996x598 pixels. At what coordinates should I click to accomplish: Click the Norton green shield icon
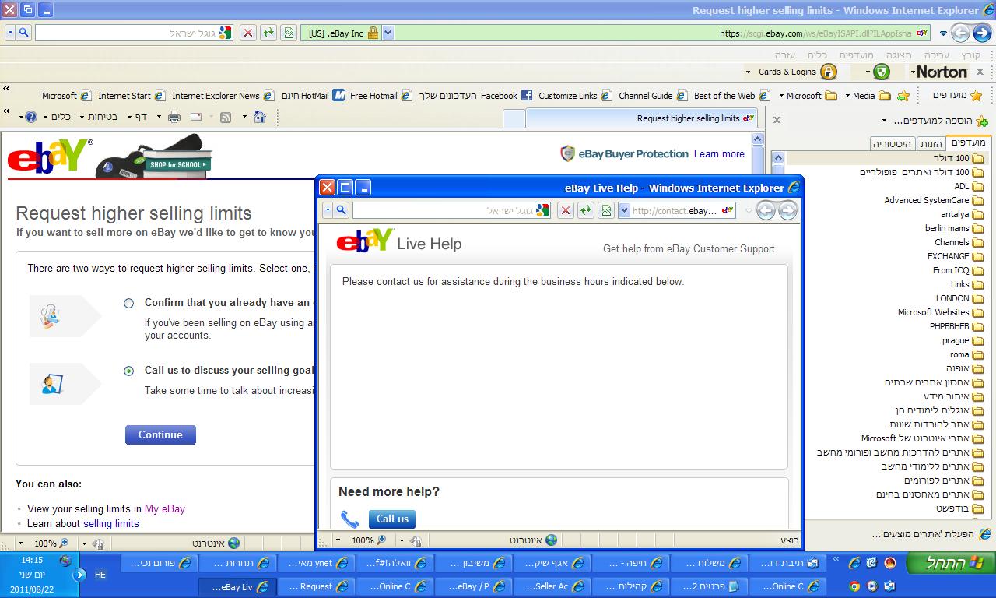(x=881, y=72)
